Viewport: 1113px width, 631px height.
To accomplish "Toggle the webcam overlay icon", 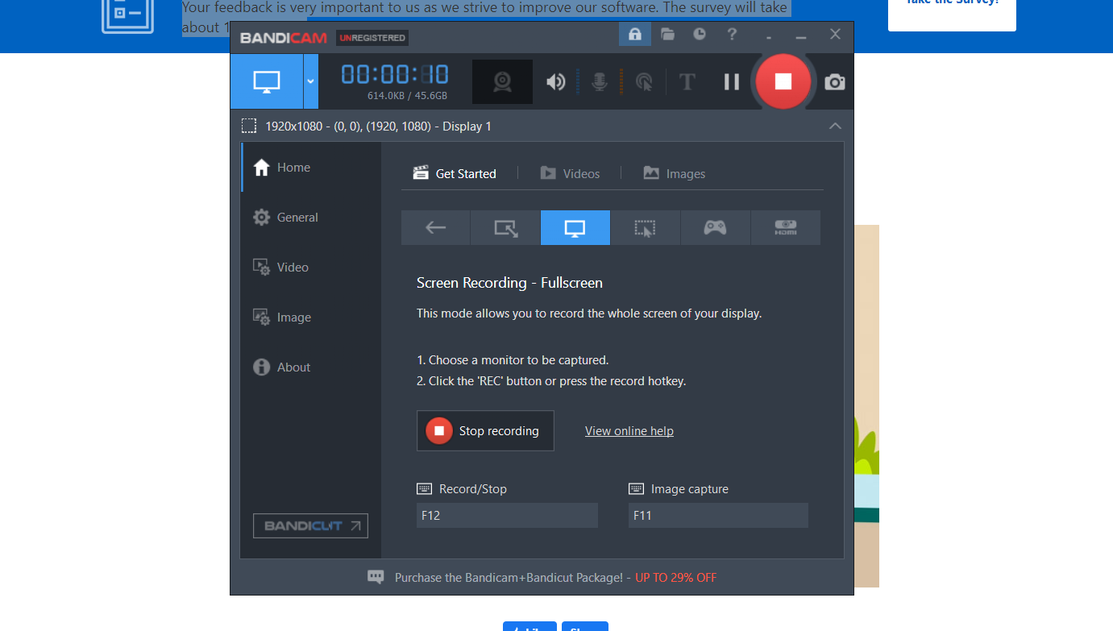I will (x=502, y=81).
